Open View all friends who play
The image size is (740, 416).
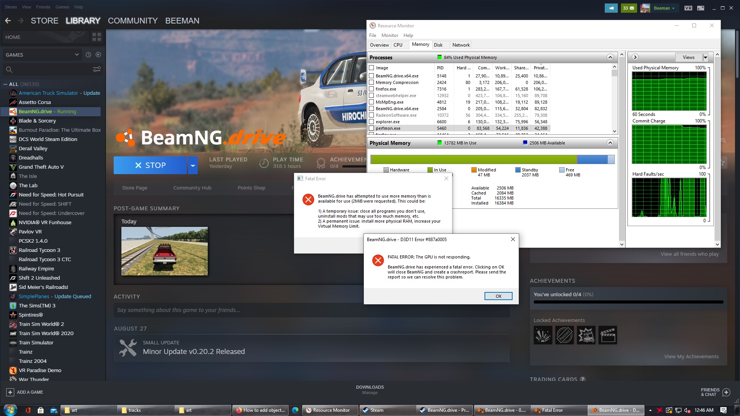[690, 254]
